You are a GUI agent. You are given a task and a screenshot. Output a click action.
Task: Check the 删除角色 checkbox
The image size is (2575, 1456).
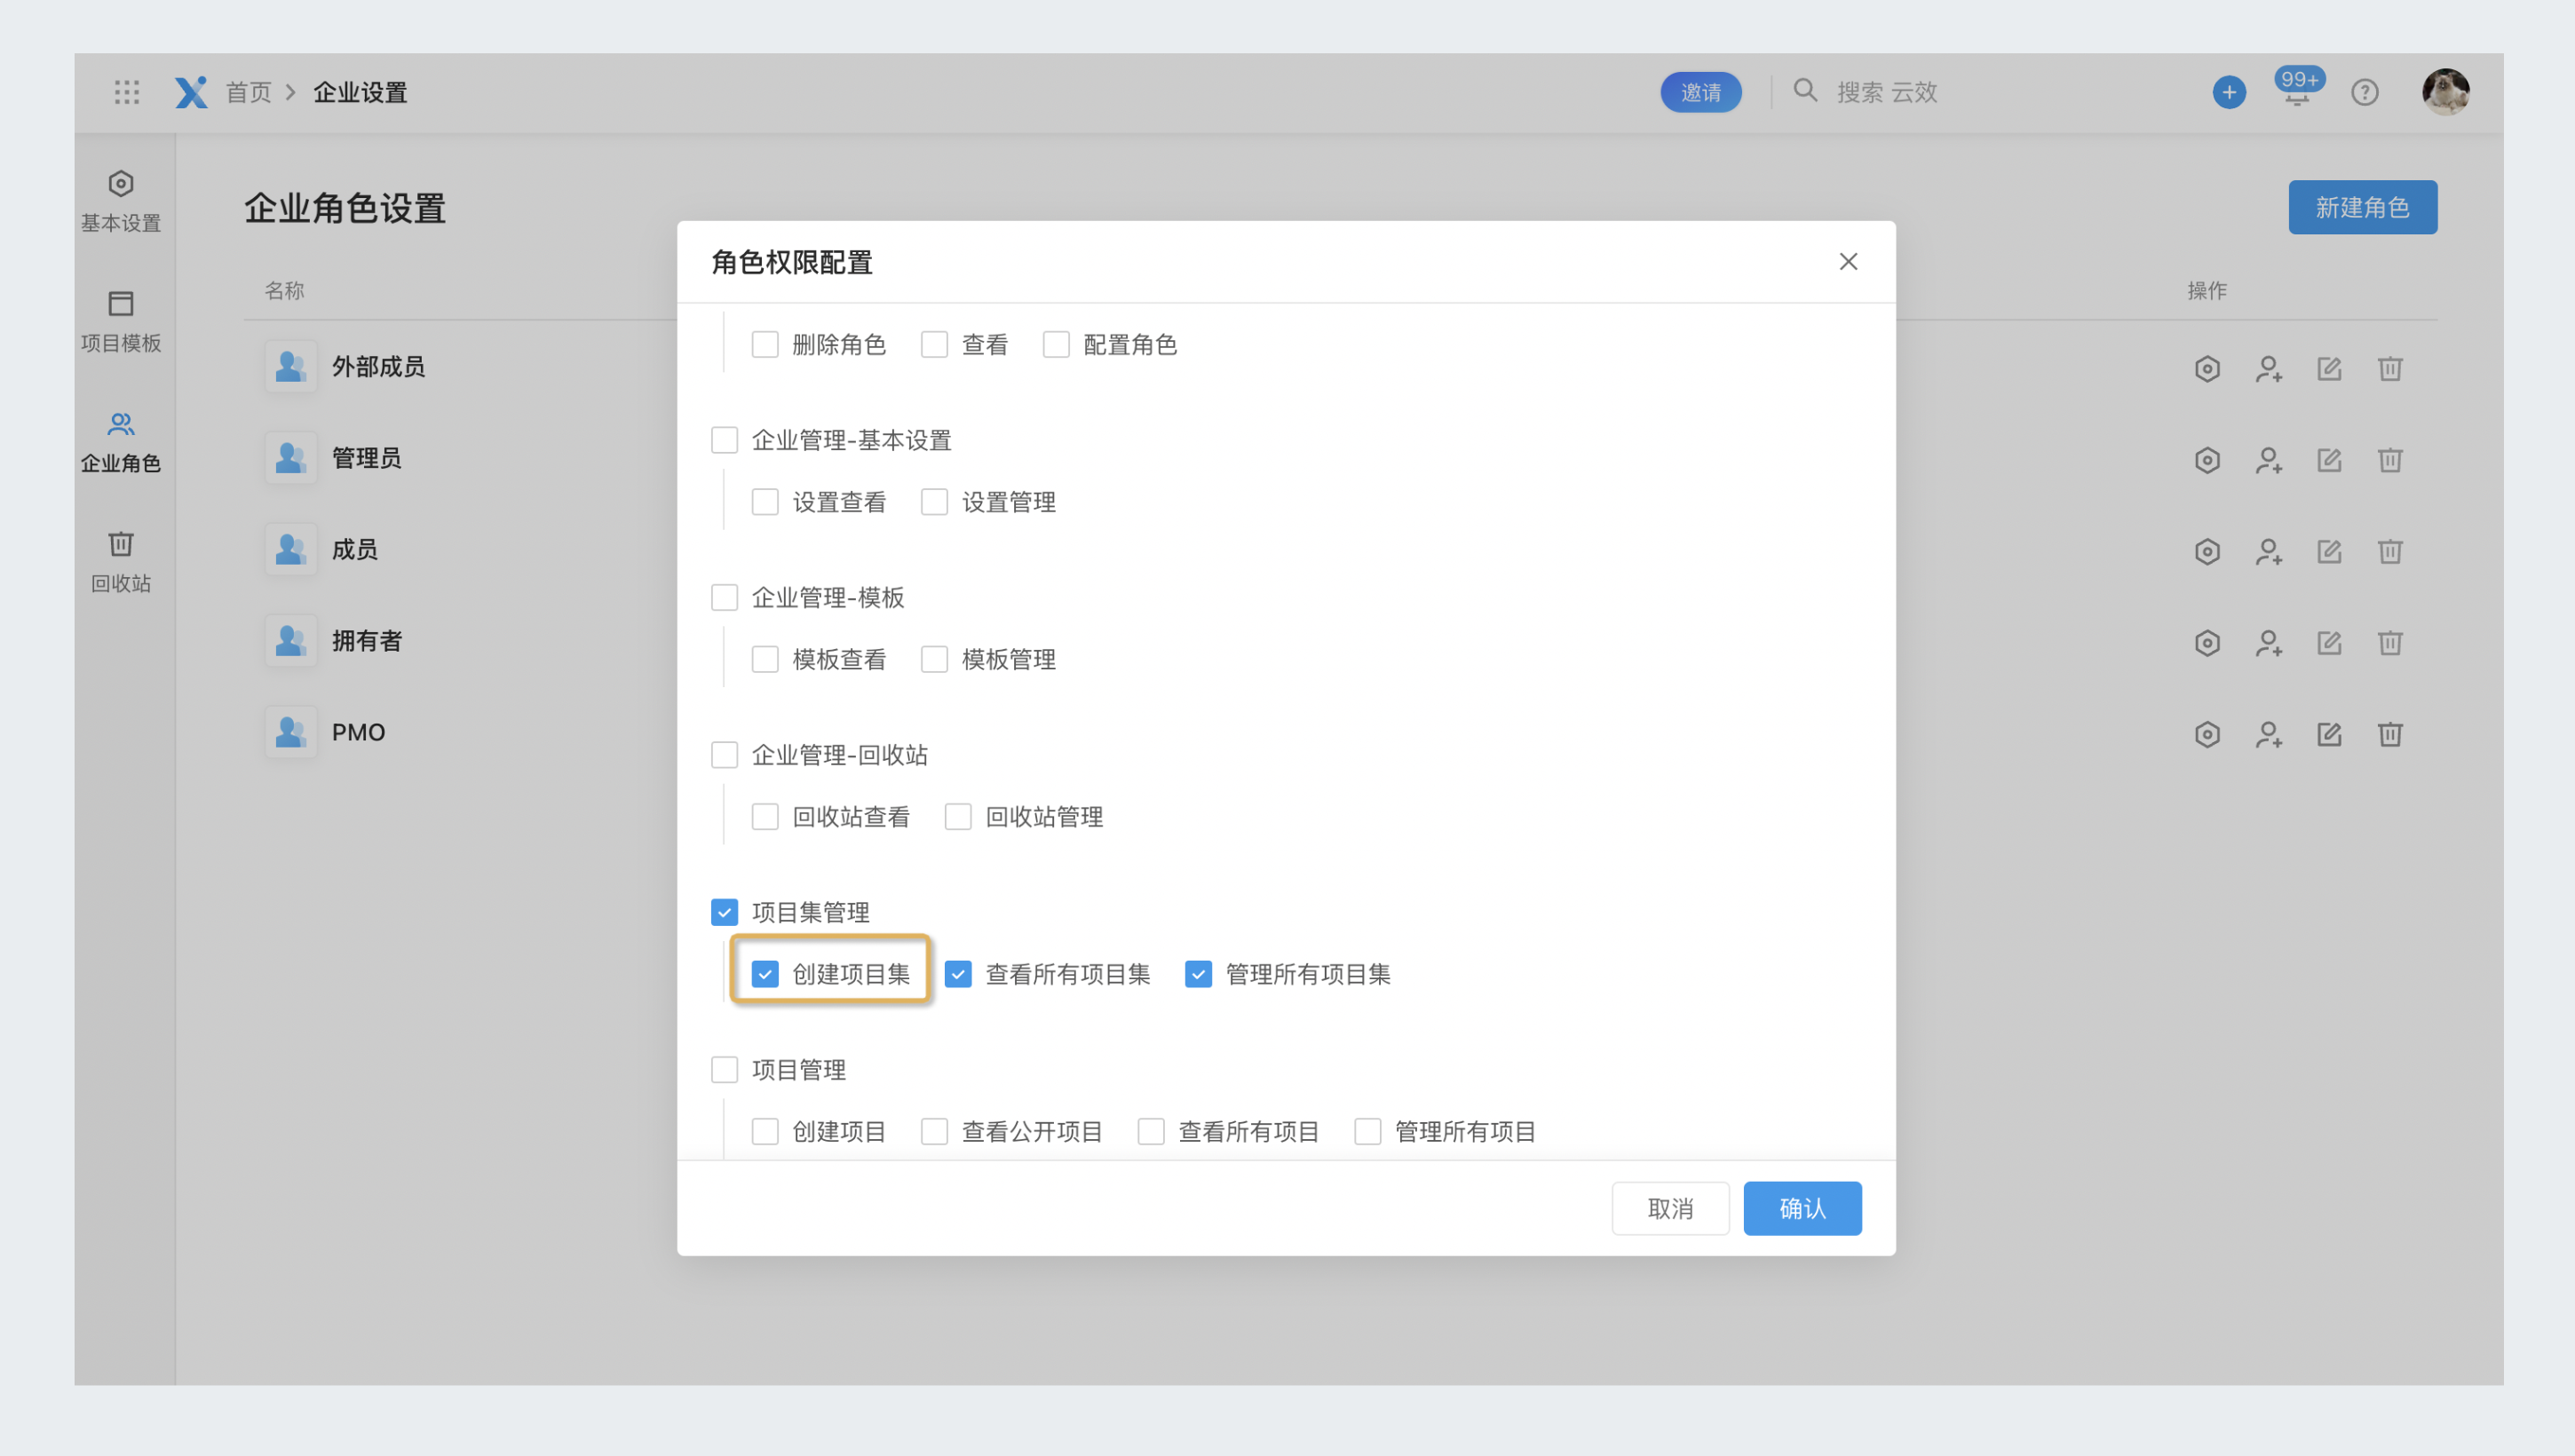pyautogui.click(x=765, y=344)
